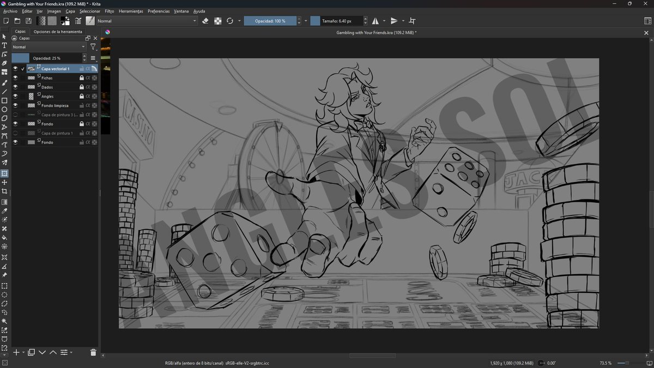Select the Move tool

[x=4, y=183]
